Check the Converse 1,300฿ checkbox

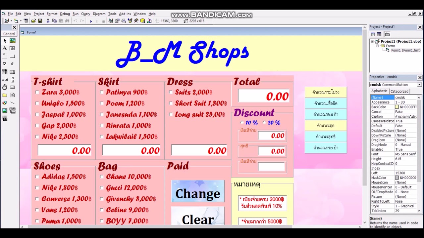tap(37, 199)
